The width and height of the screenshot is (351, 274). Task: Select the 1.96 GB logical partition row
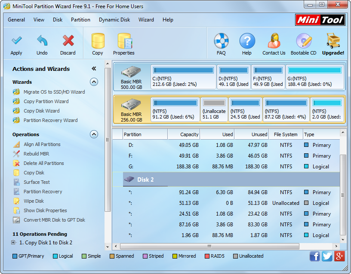click(x=226, y=235)
